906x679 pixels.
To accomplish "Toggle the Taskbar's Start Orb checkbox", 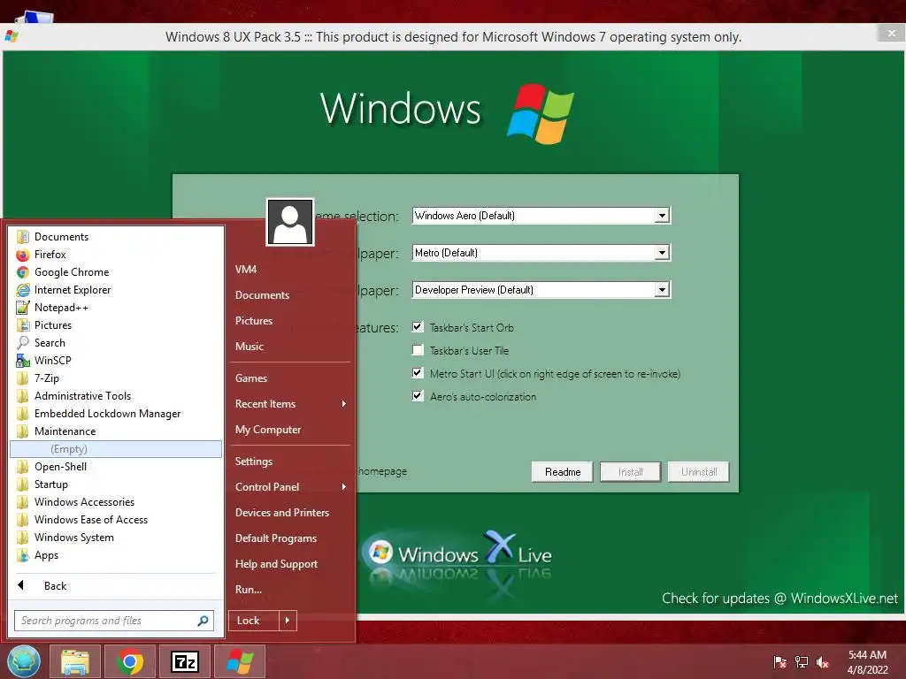I will click(418, 327).
